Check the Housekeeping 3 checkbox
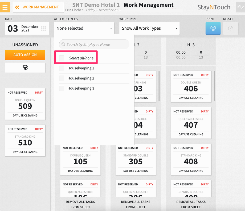 pos(62,88)
